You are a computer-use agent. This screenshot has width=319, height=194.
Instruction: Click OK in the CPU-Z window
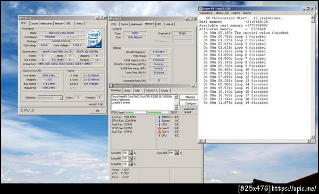(x=98, y=111)
